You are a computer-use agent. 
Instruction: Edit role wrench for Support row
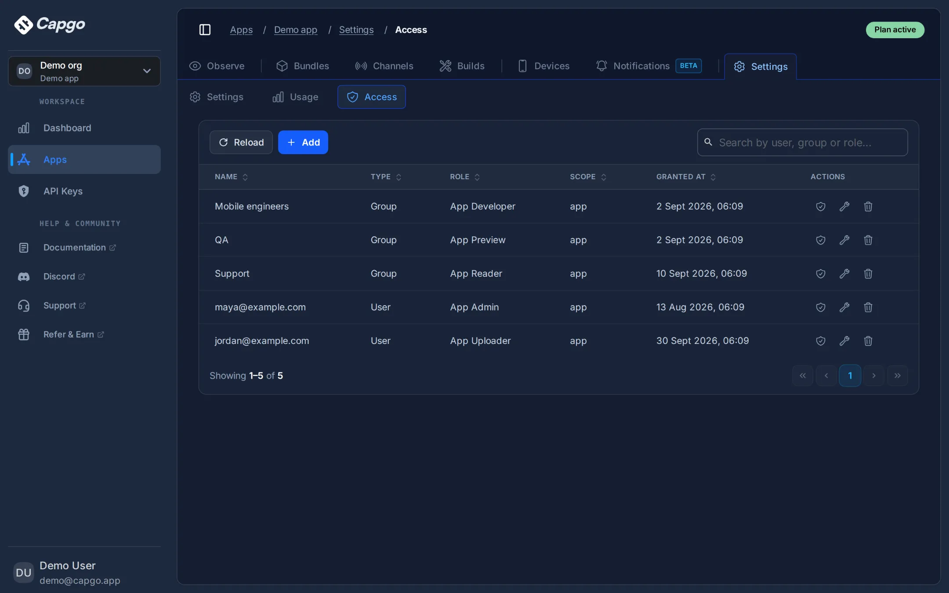[x=844, y=274]
